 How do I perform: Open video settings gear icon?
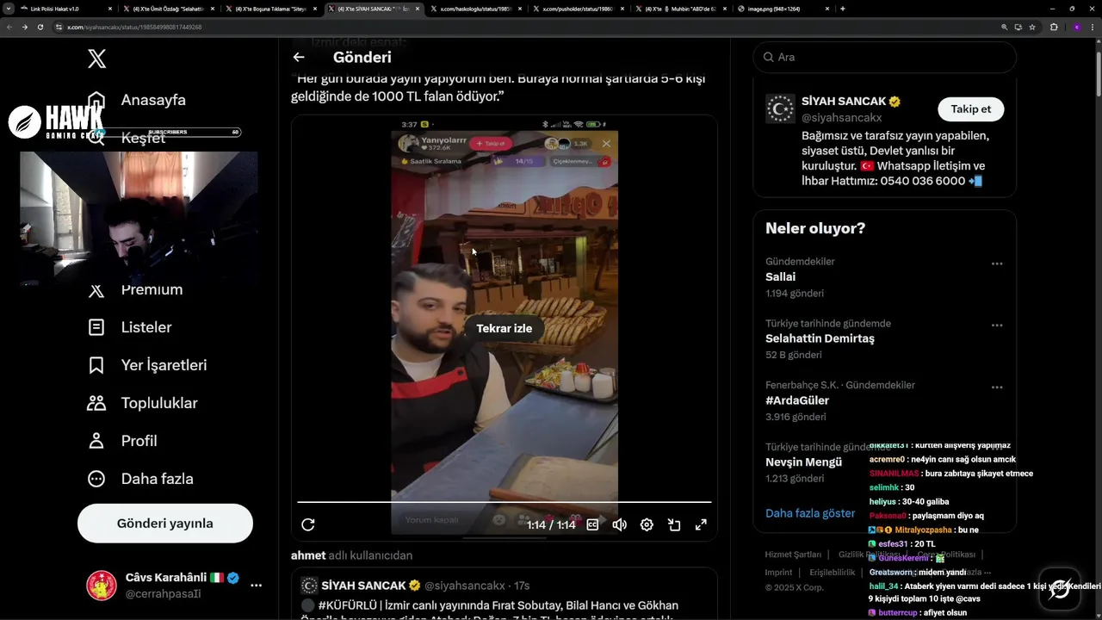(x=647, y=524)
